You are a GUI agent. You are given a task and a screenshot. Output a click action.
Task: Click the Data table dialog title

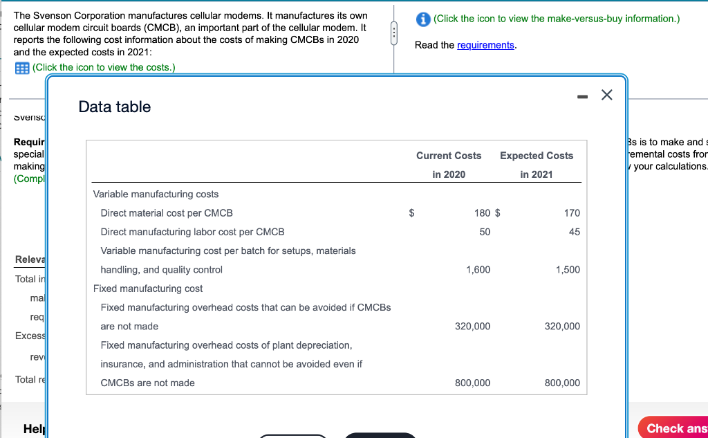click(x=114, y=107)
